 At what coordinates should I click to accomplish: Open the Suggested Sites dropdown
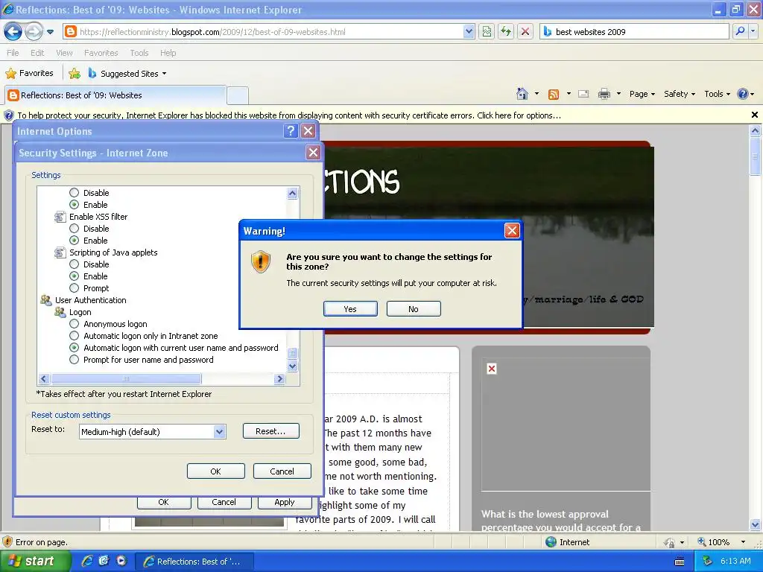[127, 74]
